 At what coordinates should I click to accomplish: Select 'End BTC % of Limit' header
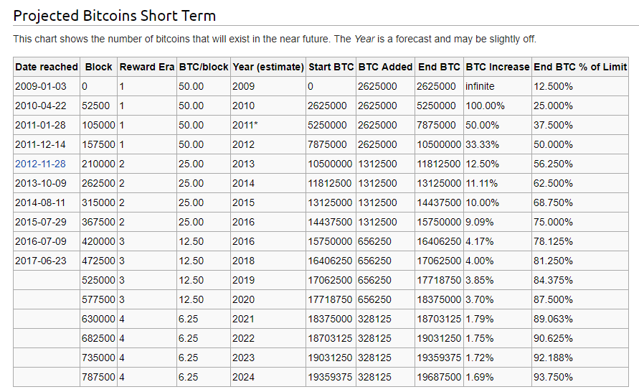(x=580, y=67)
